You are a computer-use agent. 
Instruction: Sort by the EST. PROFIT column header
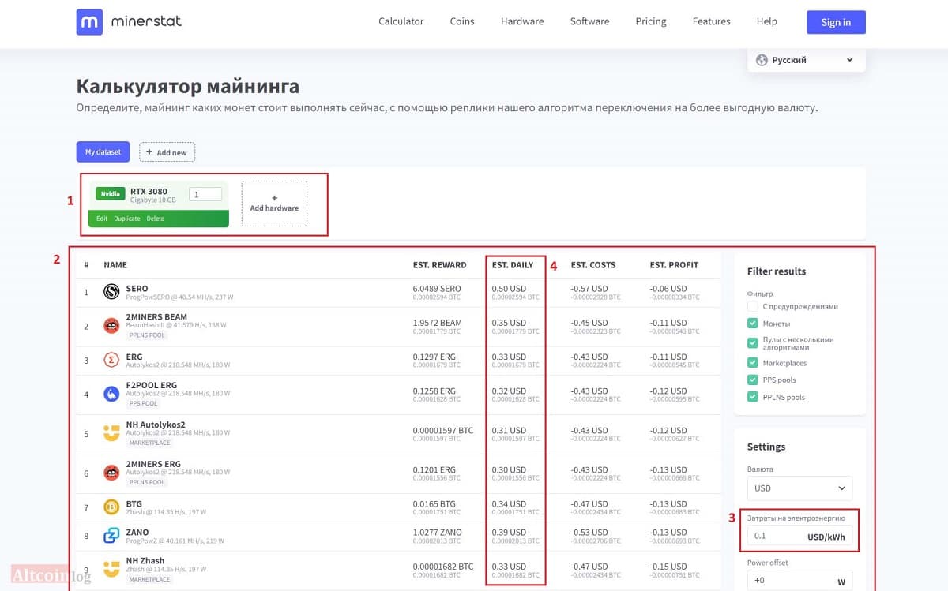(674, 265)
